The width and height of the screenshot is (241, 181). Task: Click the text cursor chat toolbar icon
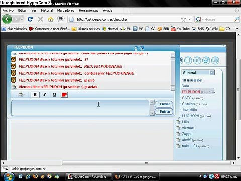[x=197, y=60]
